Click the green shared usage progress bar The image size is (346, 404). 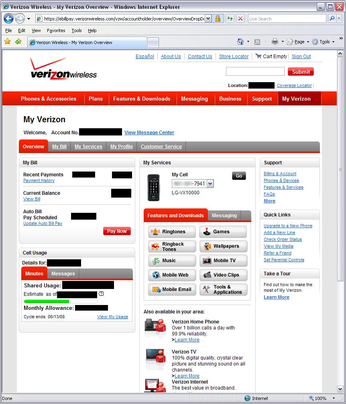[x=47, y=301]
